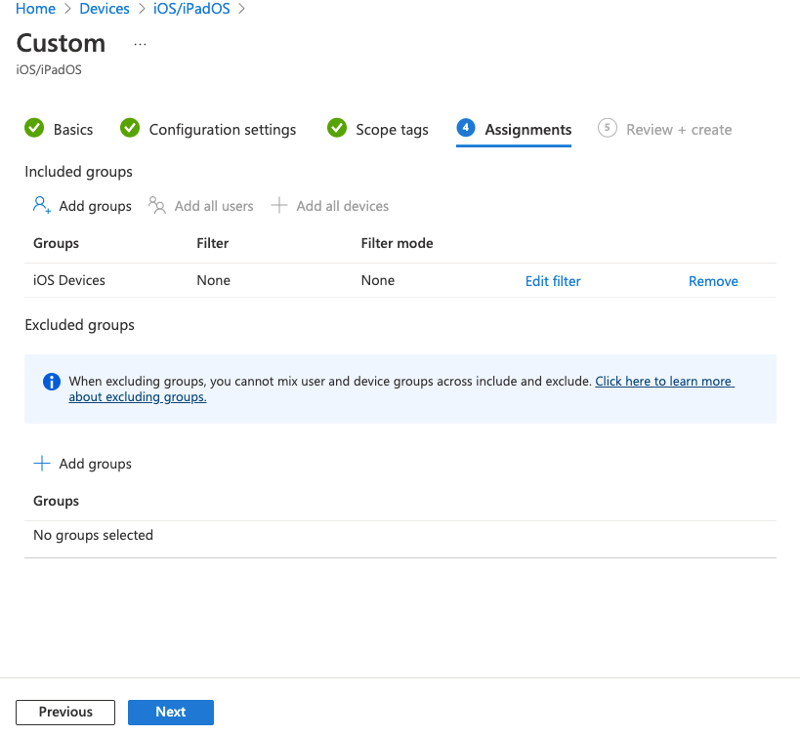Viewport: 800px width, 736px height.
Task: Navigate to the Devices breadcrumb
Action: (x=103, y=9)
